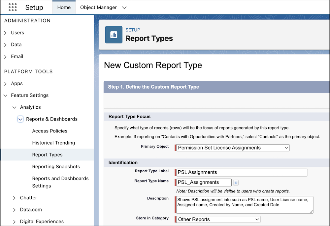Viewport: 330px width, 226px height.
Task: Open Access Policies in sidebar
Action: 50,131
